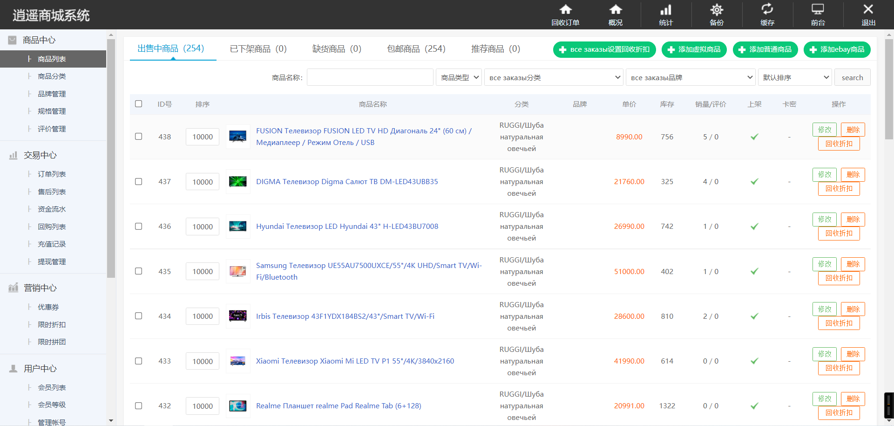Check the box for product ID 433

(138, 361)
